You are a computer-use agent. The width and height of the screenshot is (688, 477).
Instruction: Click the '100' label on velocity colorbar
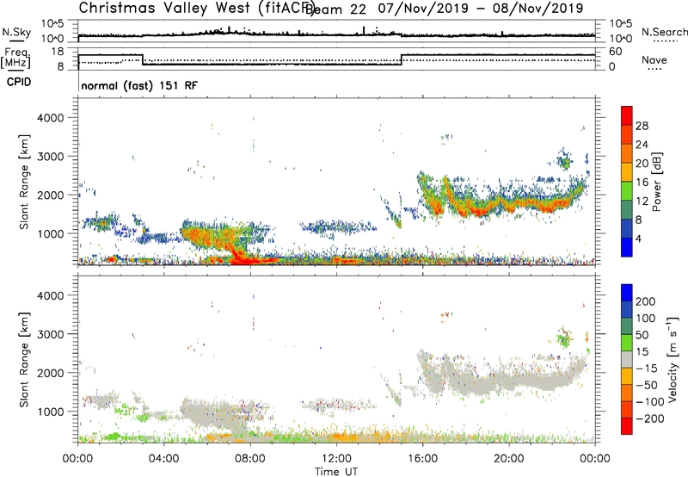click(646, 319)
